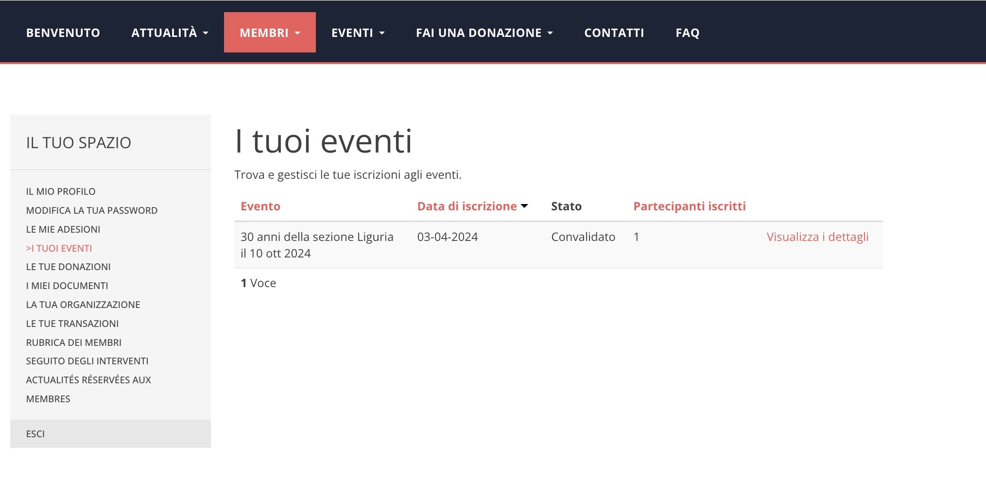
Task: Click Visualizza i dettagli for the Liguria event
Action: [817, 237]
